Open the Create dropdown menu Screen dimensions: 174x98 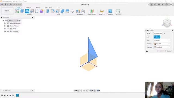[29, 14]
